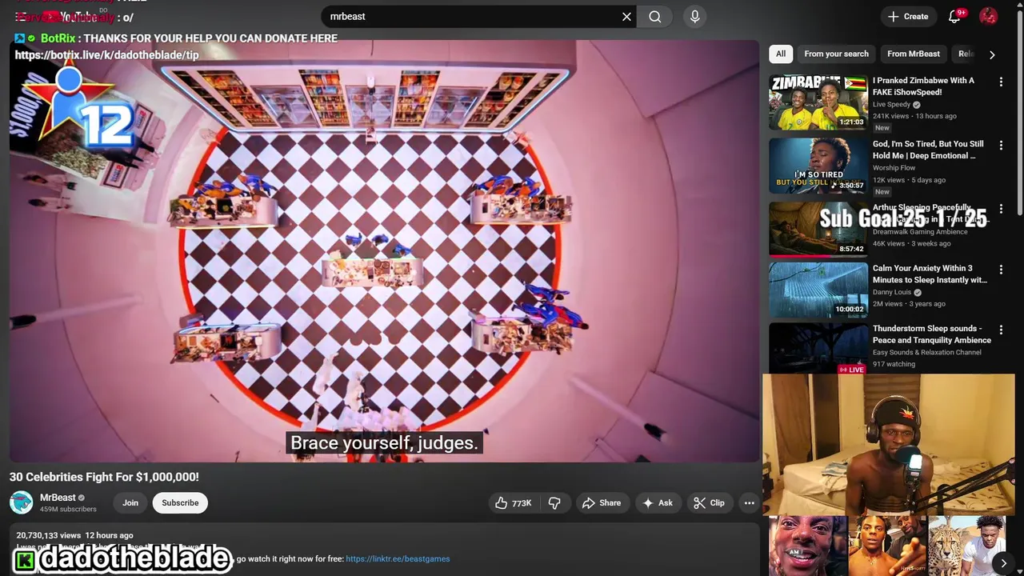Open options for Thunderstorm Sleep sounds video
The height and width of the screenshot is (576, 1024).
pyautogui.click(x=1001, y=330)
